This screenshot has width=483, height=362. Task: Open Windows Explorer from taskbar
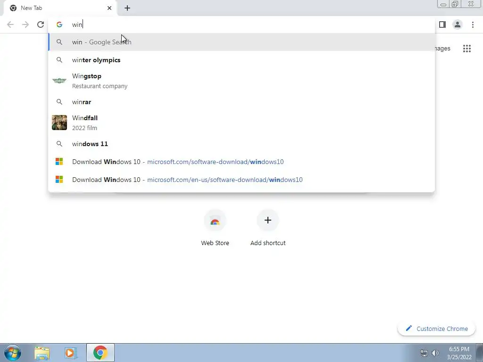tap(42, 353)
